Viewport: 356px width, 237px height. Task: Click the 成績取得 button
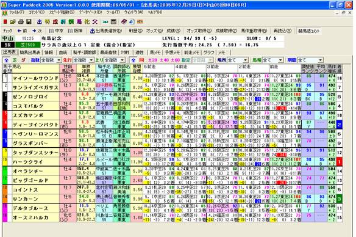point(226,31)
